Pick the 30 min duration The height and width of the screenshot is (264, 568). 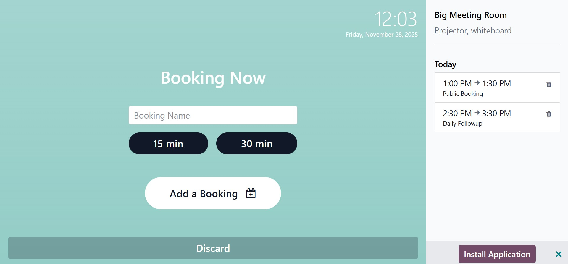click(256, 143)
